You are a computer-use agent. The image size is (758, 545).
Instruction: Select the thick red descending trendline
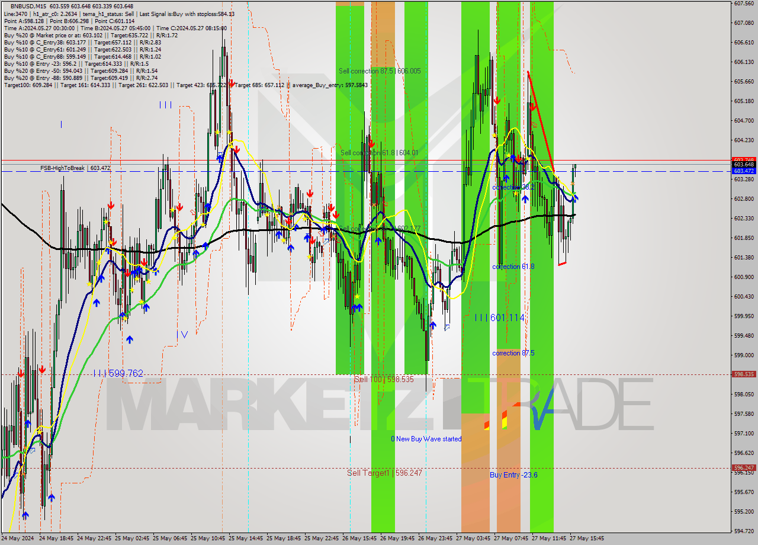pos(541,121)
